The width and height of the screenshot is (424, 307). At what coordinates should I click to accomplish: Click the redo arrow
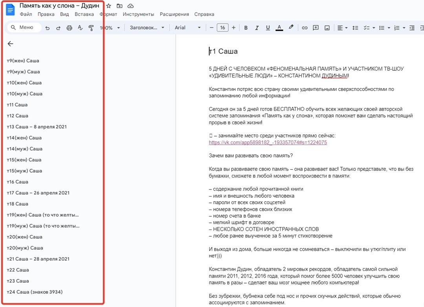point(58,28)
